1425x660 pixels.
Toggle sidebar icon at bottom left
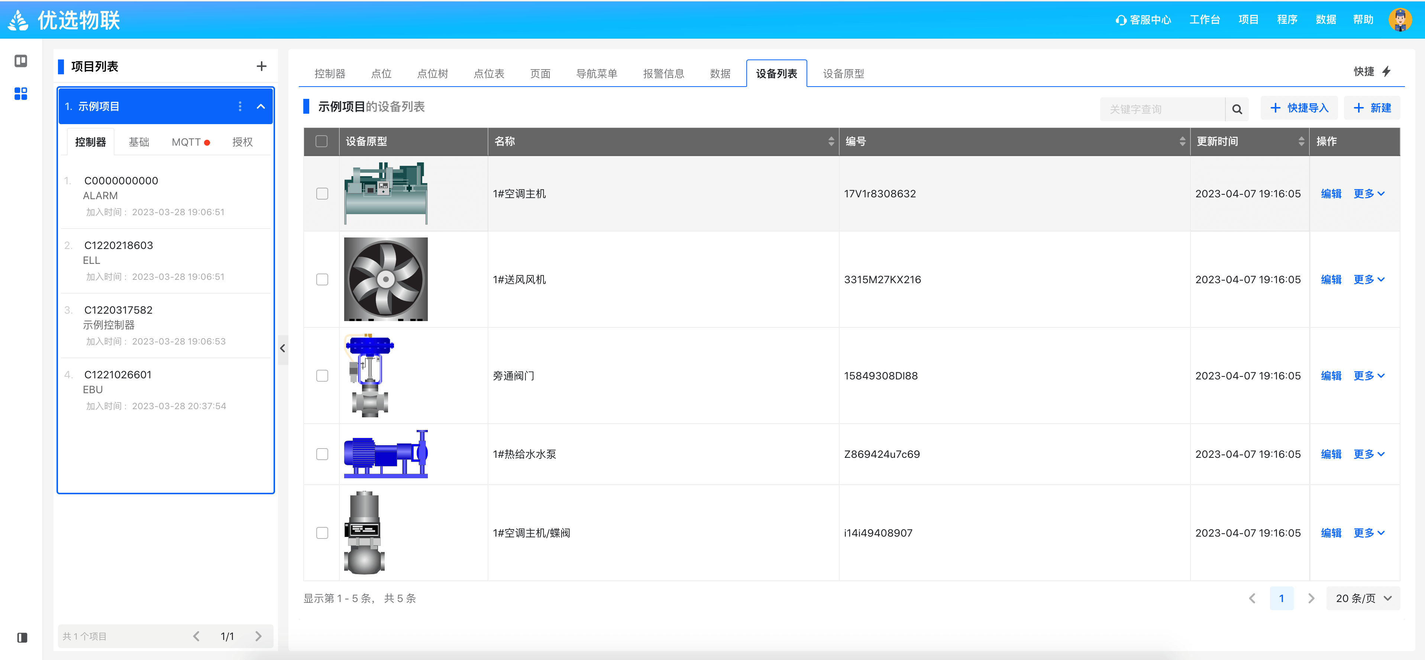[22, 637]
